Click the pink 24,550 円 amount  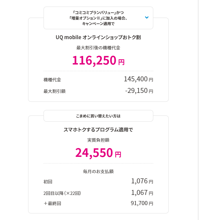coord(98,152)
